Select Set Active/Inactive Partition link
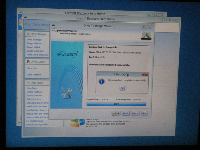 [x=37, y=103]
